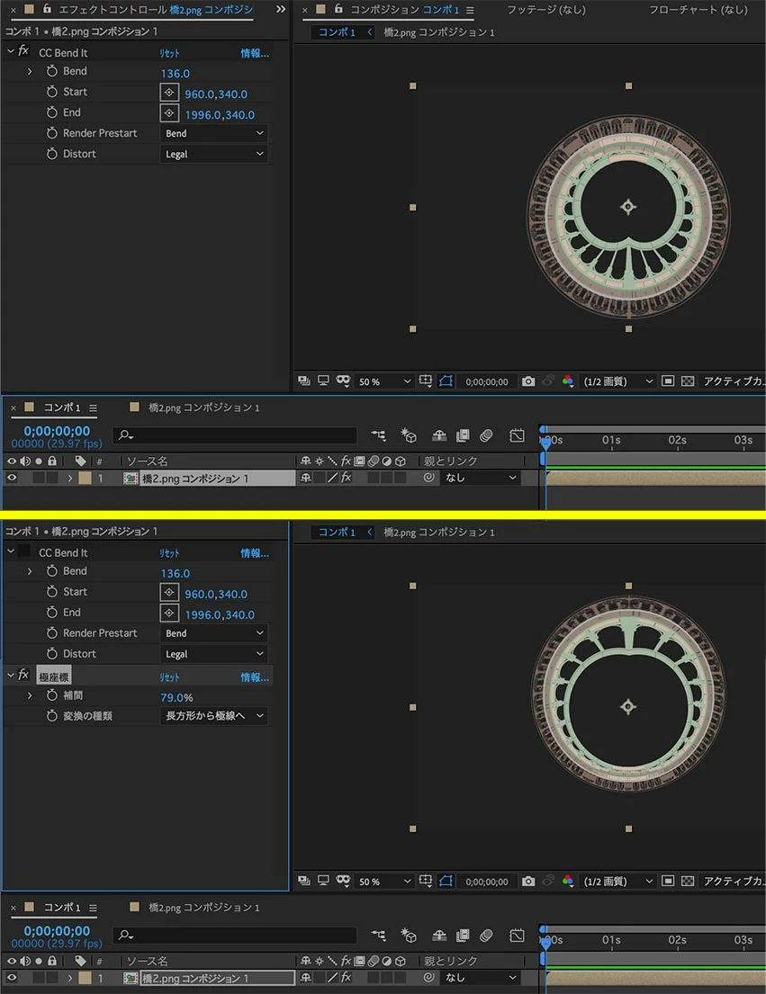Open the Distort Legal dropdown in upper screenshot
This screenshot has width=766, height=994.
pyautogui.click(x=213, y=154)
